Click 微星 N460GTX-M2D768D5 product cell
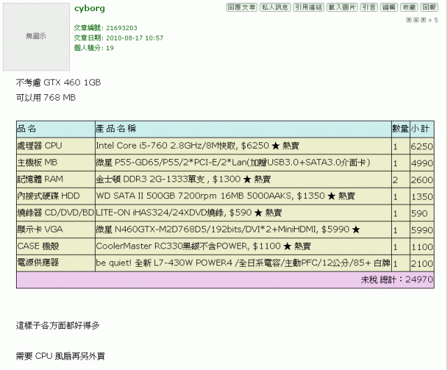The image size is (447, 370). point(243,230)
